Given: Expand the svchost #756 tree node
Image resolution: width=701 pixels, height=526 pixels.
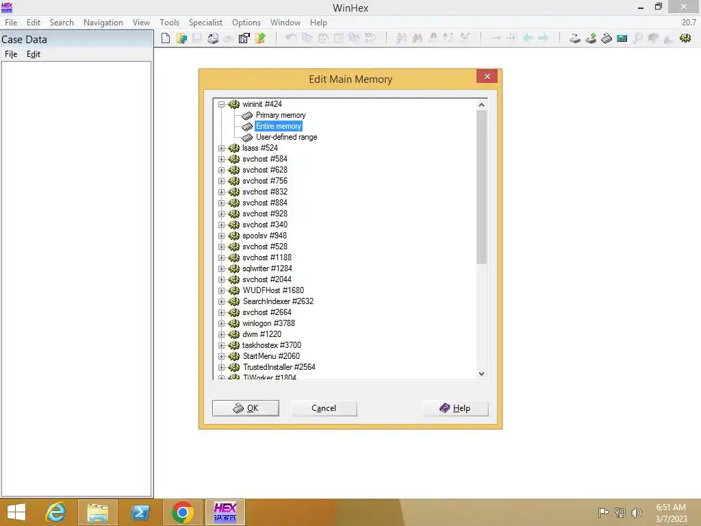Looking at the screenshot, I should click(x=221, y=181).
